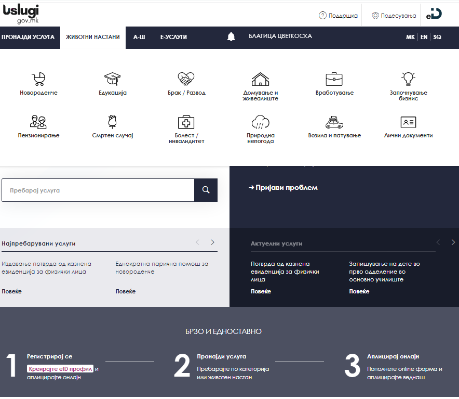Open the Пронајди услуга menu
459x399 pixels.
tap(28, 37)
